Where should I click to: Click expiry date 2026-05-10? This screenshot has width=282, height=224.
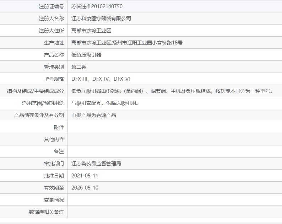[85, 188]
